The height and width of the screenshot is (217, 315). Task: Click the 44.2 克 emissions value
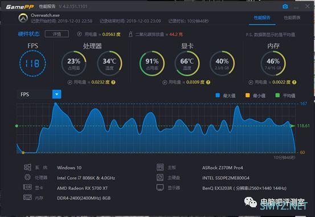coord(176,34)
